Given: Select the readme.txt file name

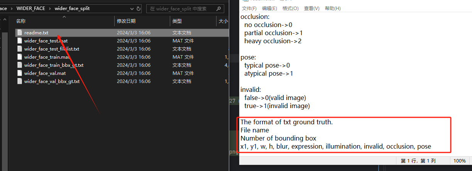Looking at the screenshot, I should [x=36, y=33].
